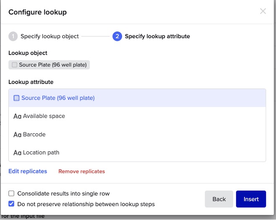
Task: Uncheck Do not preserve relationship between lookup steps
Action: tap(12, 204)
